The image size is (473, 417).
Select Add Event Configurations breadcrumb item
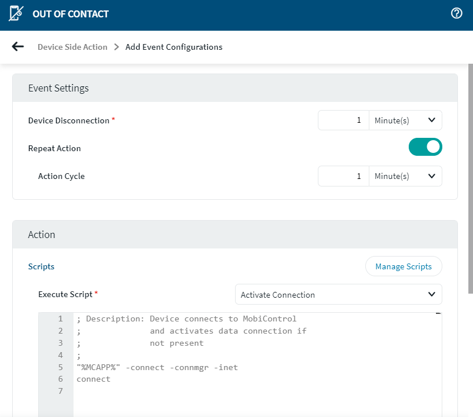click(174, 47)
